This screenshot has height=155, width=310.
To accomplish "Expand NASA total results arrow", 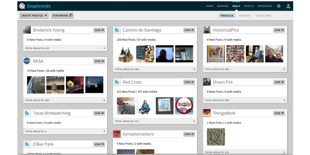I will tap(104, 100).
